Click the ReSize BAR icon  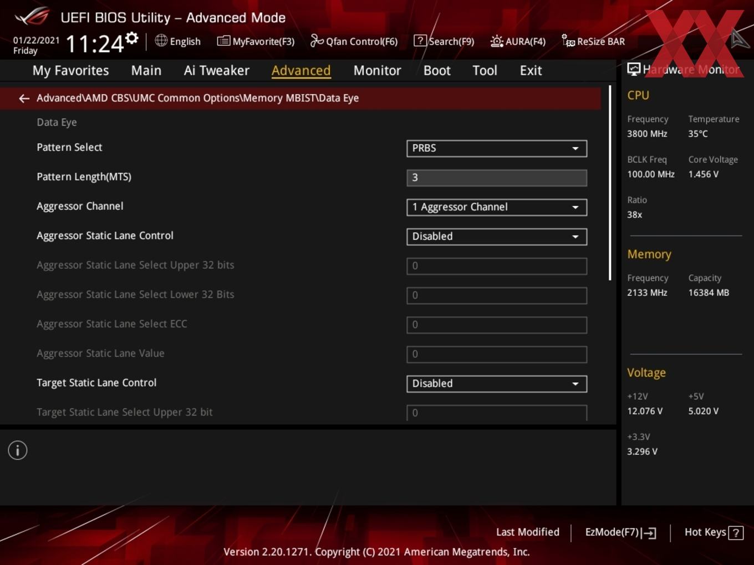click(x=568, y=40)
